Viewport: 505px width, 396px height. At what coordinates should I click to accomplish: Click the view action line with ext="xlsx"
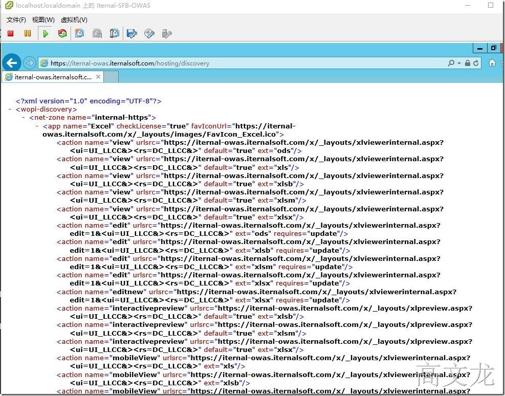[250, 213]
